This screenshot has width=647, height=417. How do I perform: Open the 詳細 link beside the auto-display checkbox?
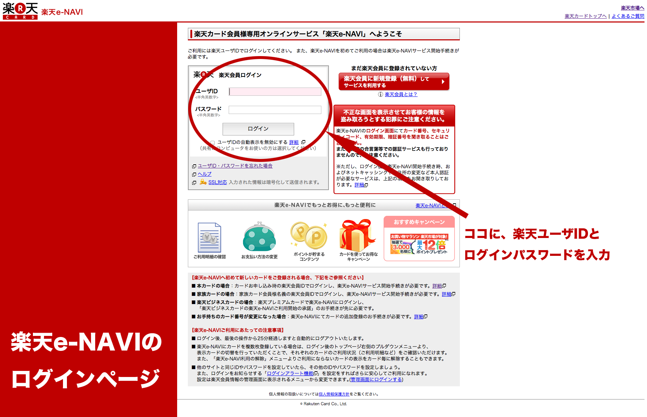(294, 142)
